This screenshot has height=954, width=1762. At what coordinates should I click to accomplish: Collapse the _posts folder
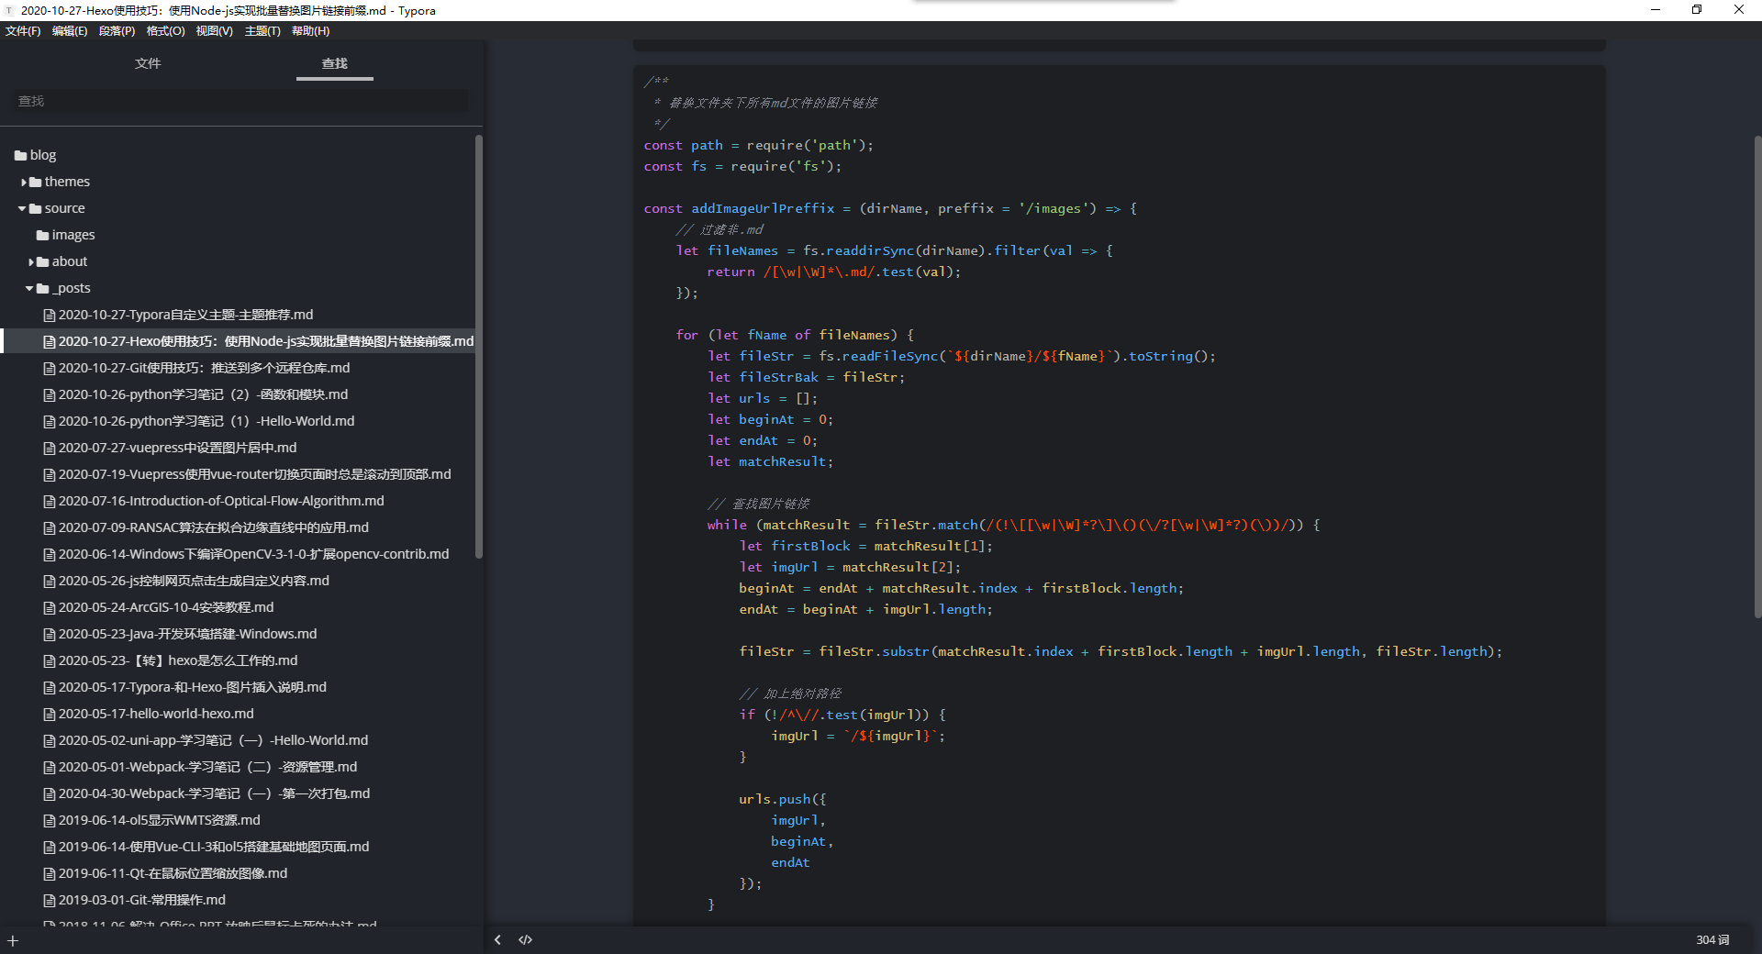click(x=29, y=289)
